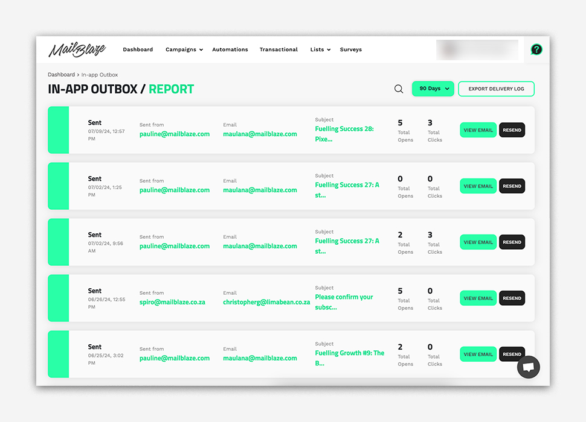586x422 pixels.
Task: Go to the Dashboard menu item
Action: 138,49
